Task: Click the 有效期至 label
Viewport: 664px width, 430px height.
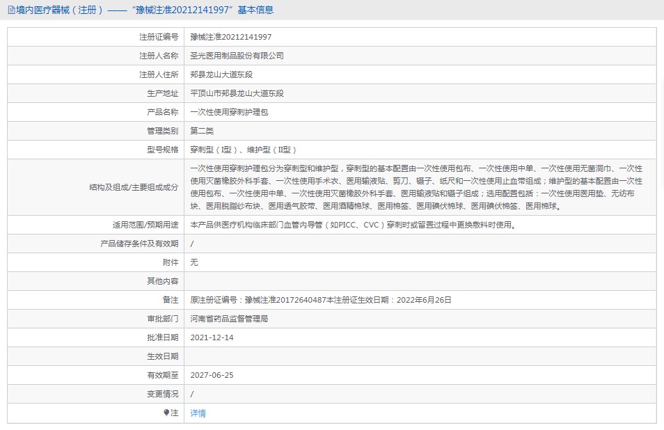Action: (x=163, y=375)
